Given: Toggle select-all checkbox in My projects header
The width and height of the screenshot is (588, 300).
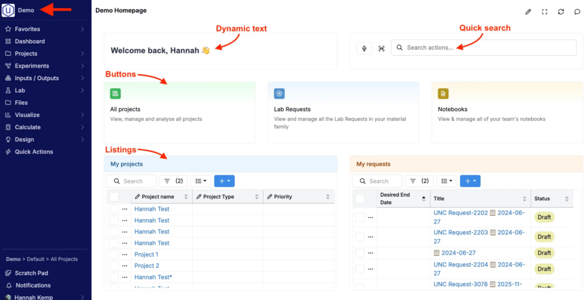Looking at the screenshot, I should (x=114, y=197).
